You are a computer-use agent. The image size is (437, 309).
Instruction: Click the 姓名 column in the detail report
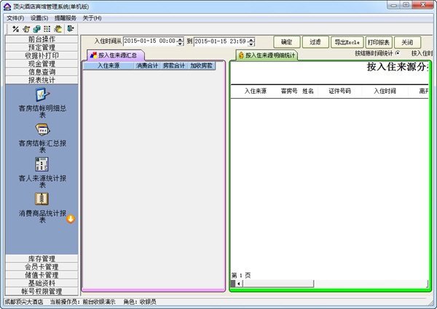[308, 91]
